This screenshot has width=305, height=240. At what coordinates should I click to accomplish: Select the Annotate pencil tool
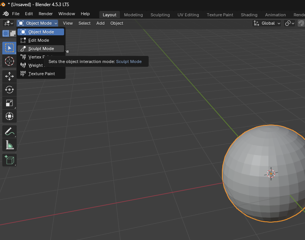click(x=9, y=131)
